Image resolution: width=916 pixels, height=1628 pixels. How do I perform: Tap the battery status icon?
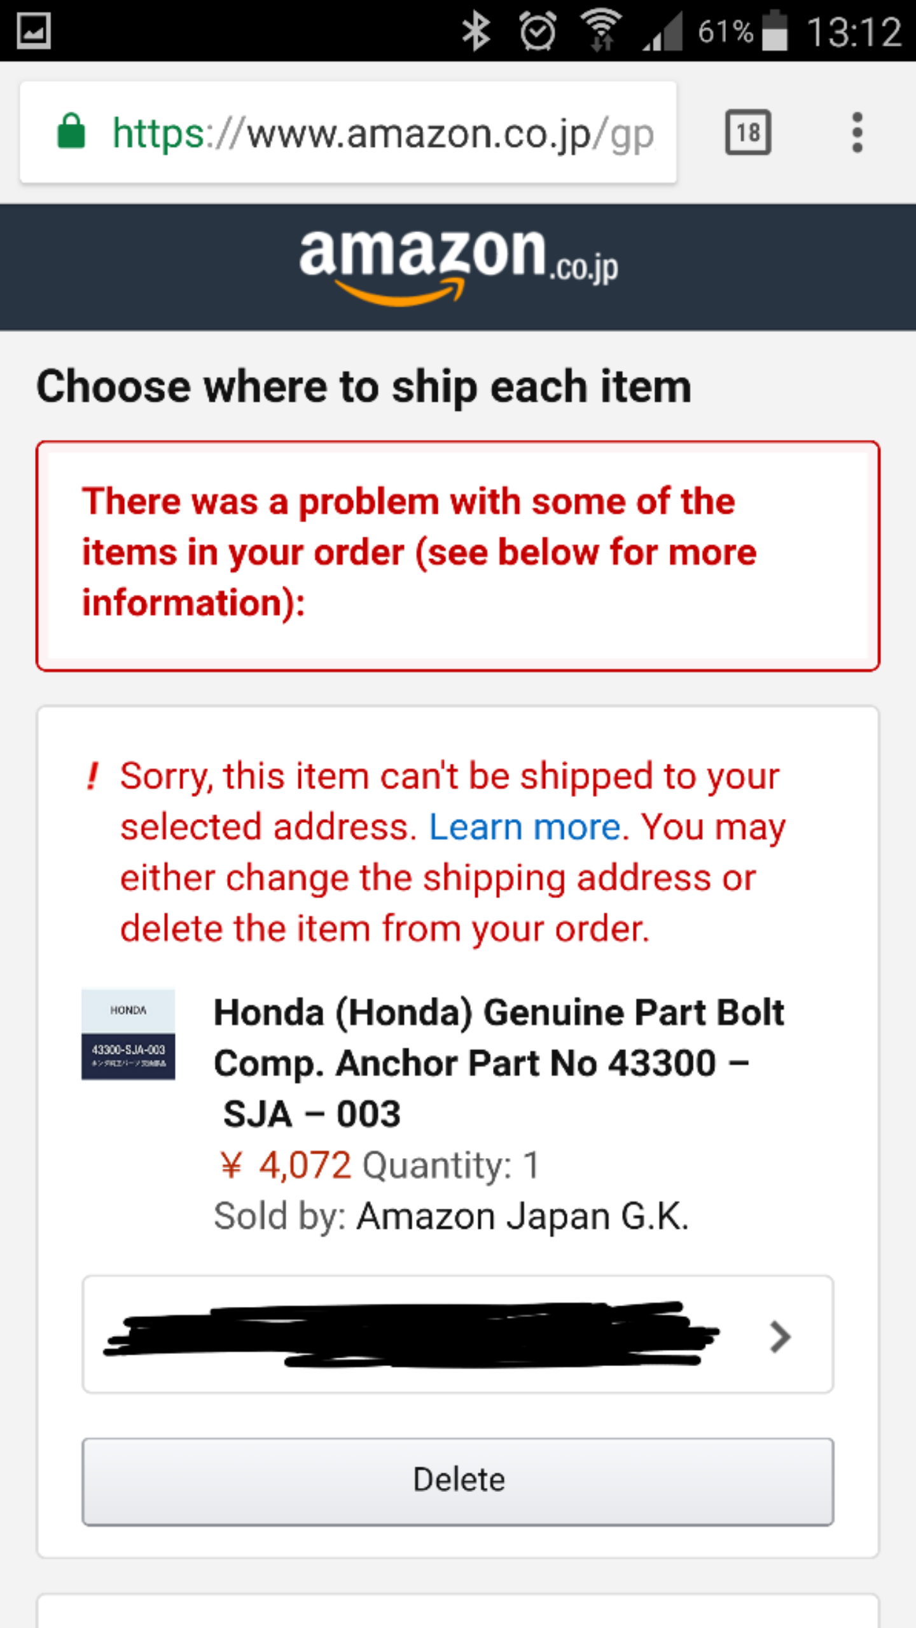coord(774,30)
